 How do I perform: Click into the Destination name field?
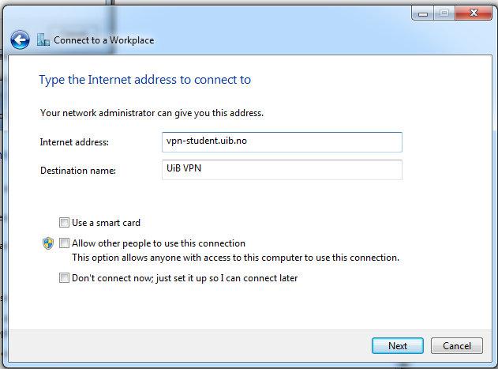pos(280,170)
